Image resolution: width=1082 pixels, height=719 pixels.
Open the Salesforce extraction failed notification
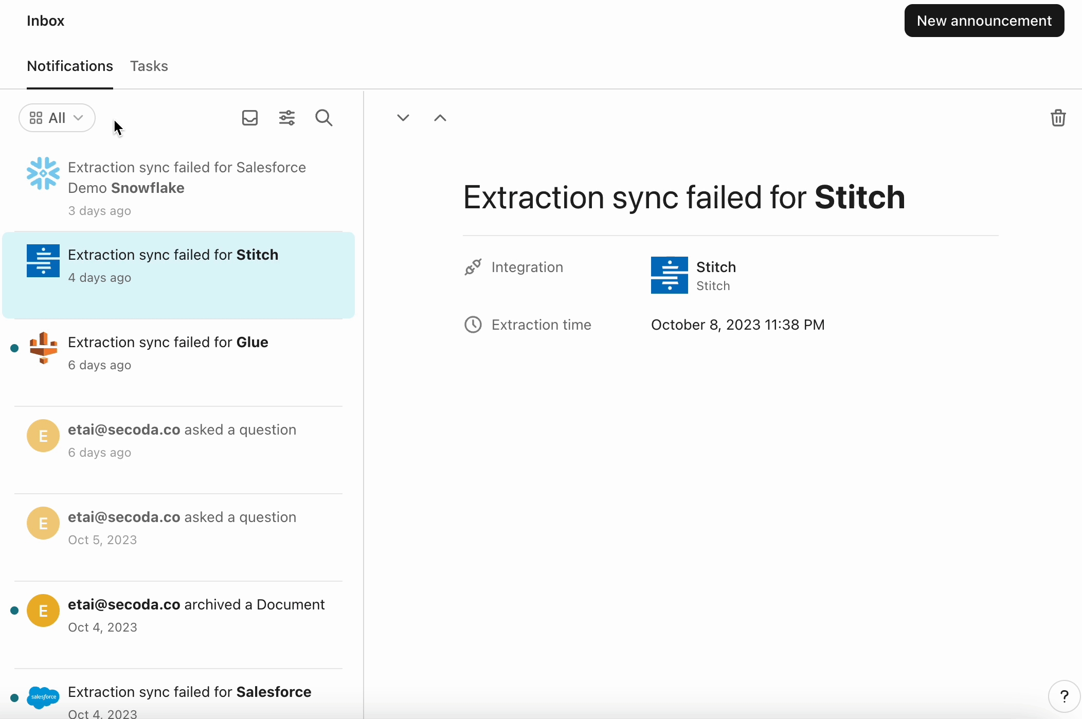[178, 694]
